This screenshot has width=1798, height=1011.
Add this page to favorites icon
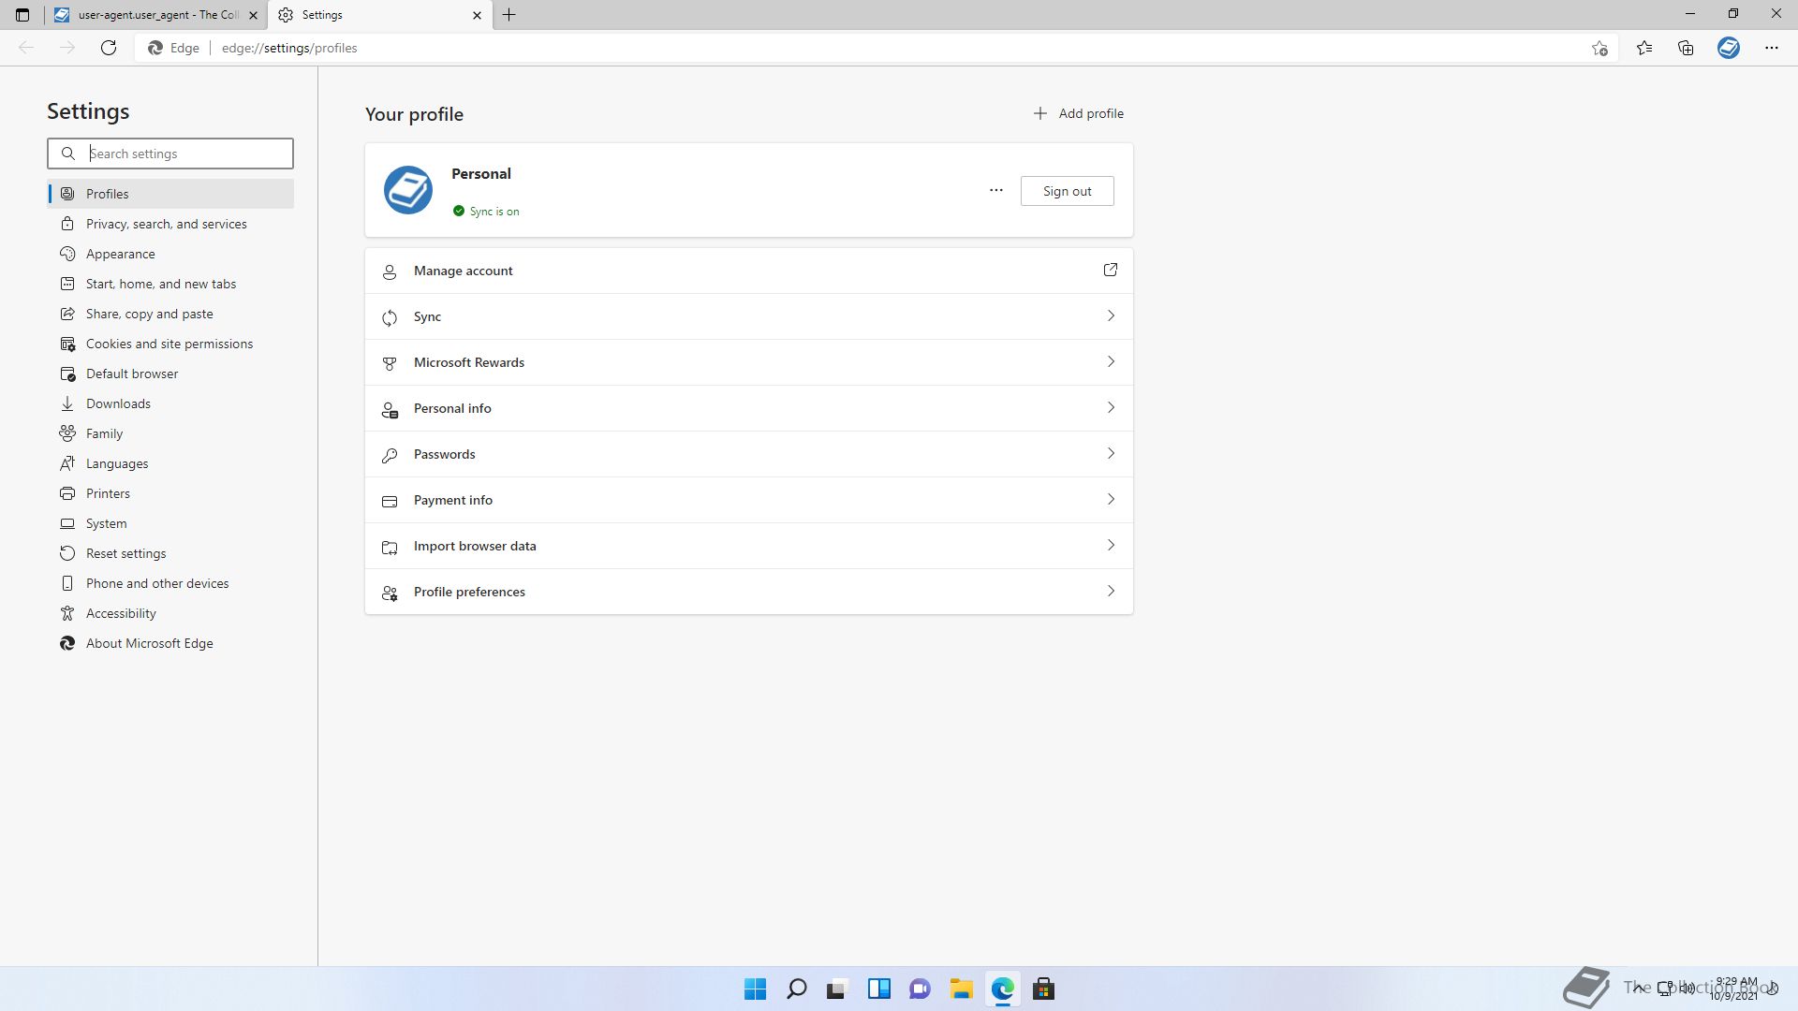tap(1599, 48)
